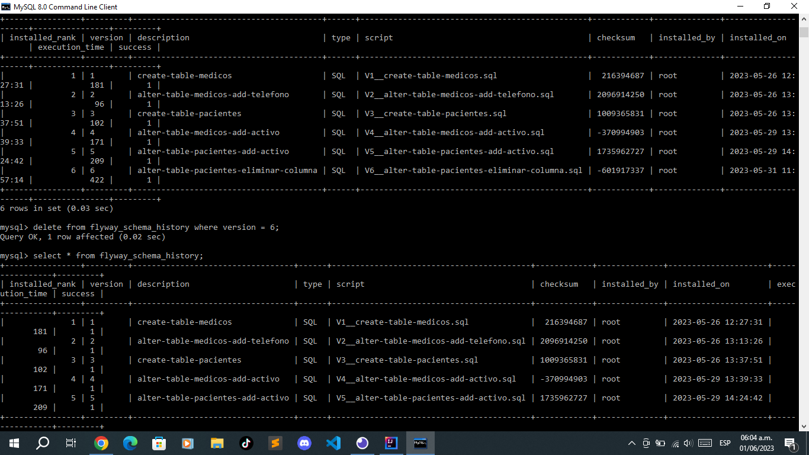This screenshot has width=809, height=455.
Task: Click the '6 rows in set (0.03 sec)' line
Action: click(57, 209)
